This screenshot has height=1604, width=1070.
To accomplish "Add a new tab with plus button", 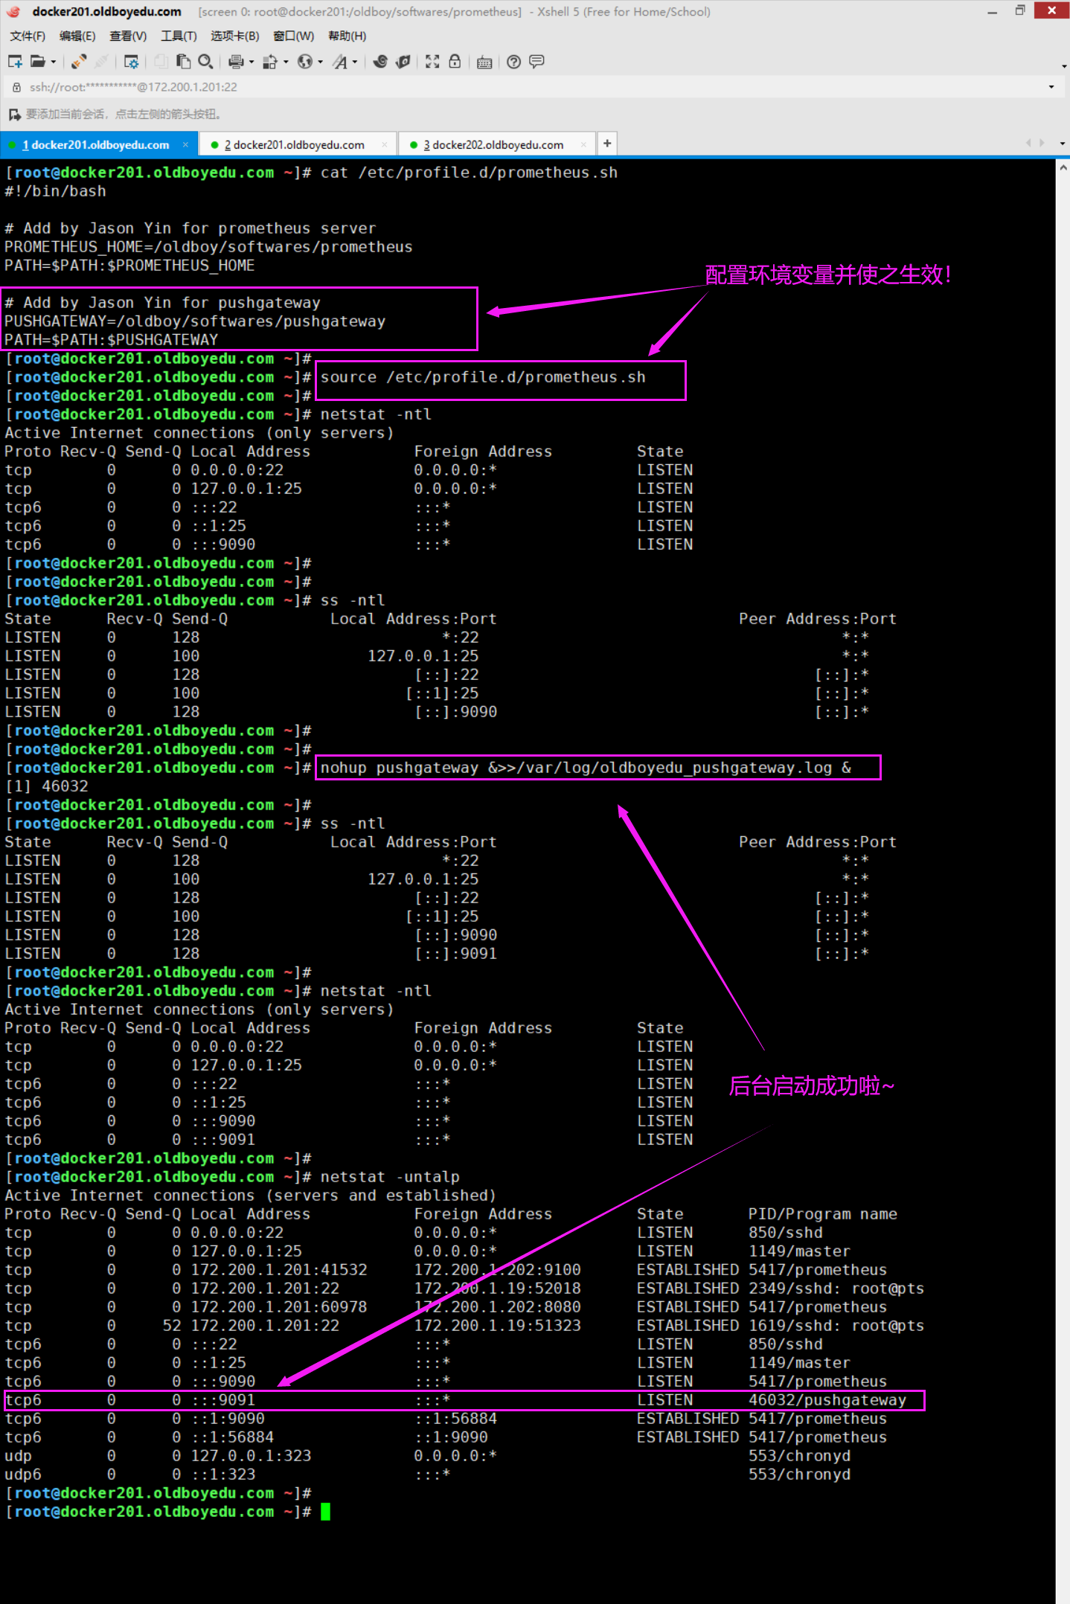I will tap(607, 144).
